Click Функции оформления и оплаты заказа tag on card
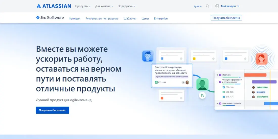Screen dimensions: 278x139 172,77
